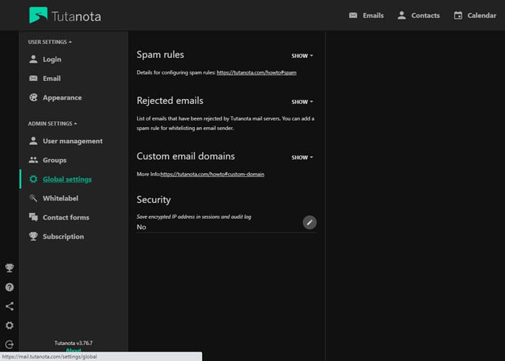Click the Tutanota v3.76.7 version text
The image size is (505, 361).
74,343
